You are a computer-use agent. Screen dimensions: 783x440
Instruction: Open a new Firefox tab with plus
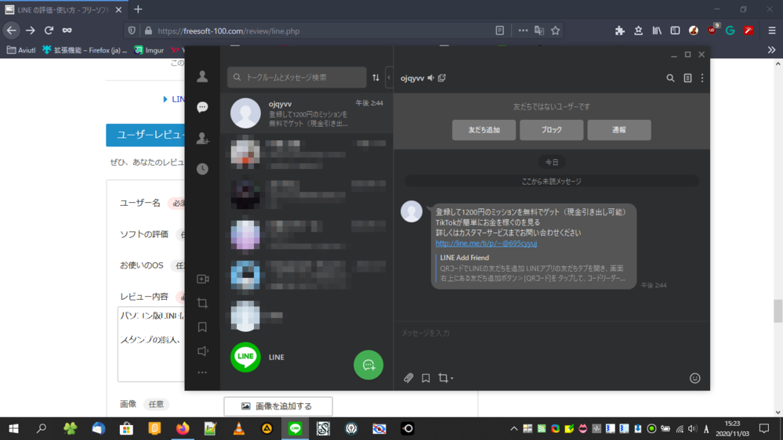[138, 9]
